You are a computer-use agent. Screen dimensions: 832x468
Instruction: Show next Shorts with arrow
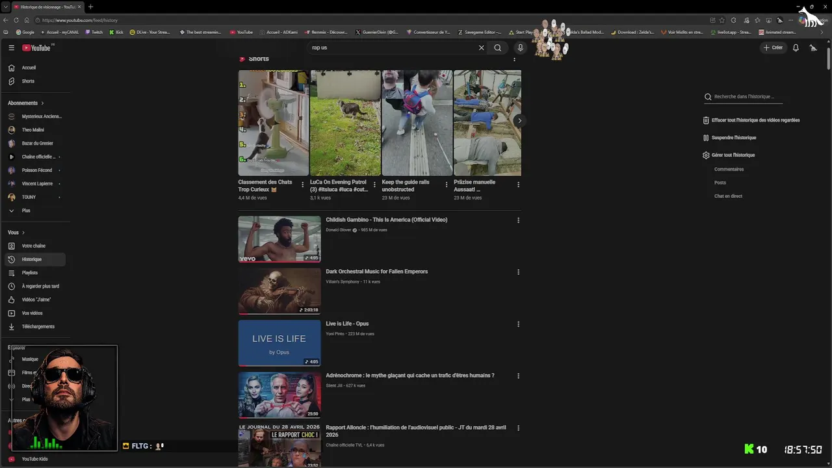519,121
